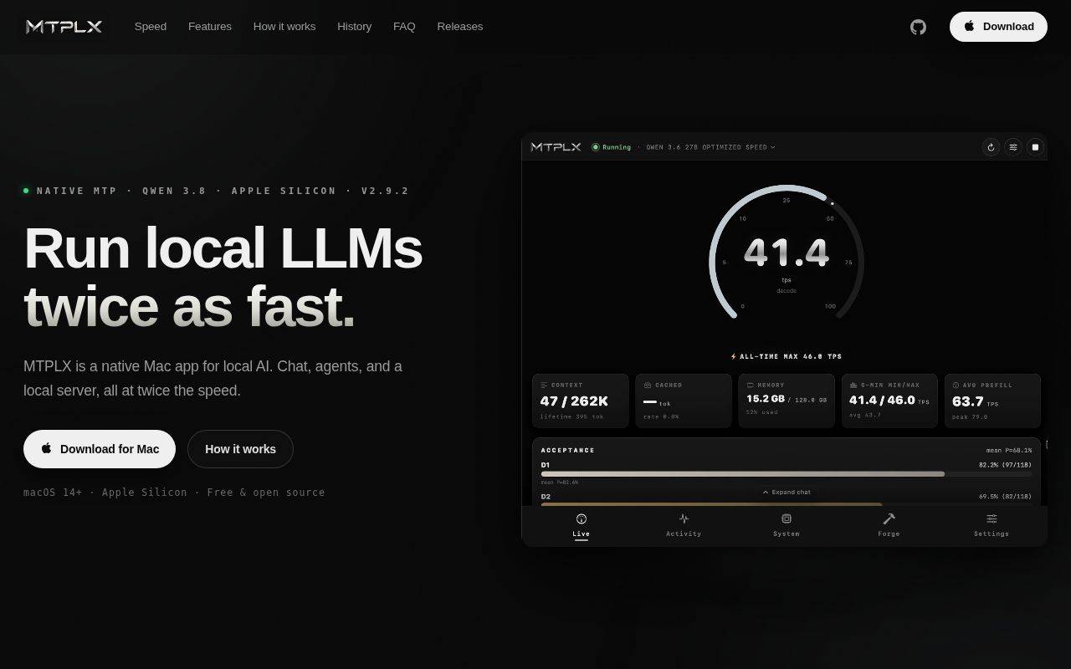This screenshot has width=1071, height=669.
Task: Switch to the System tab label
Action: click(787, 534)
